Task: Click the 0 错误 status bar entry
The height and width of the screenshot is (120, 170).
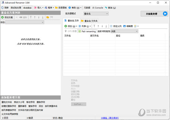Action: pos(30,118)
